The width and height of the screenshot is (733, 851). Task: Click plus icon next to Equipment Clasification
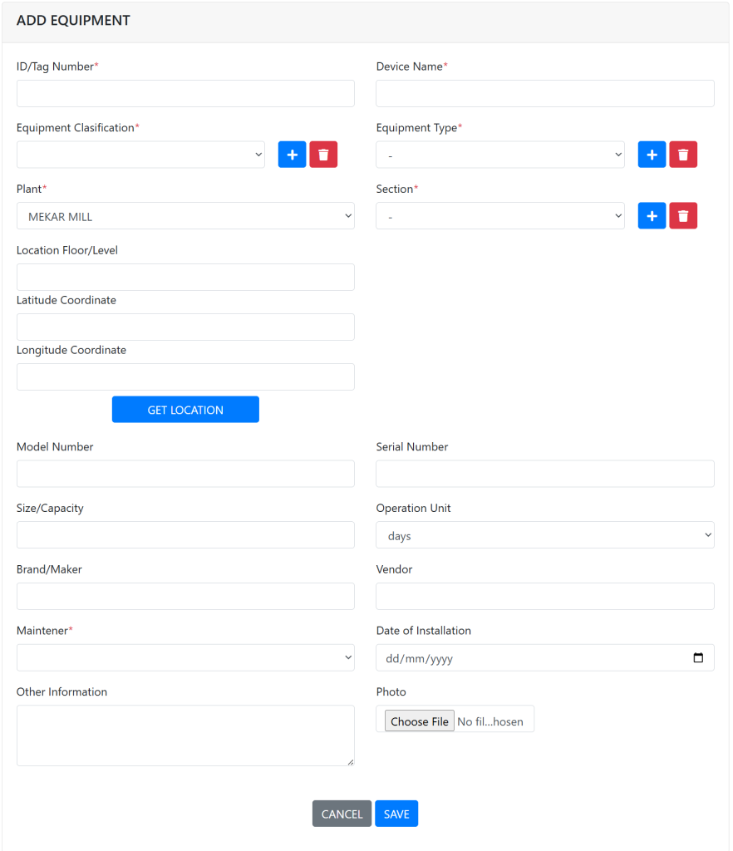[292, 155]
